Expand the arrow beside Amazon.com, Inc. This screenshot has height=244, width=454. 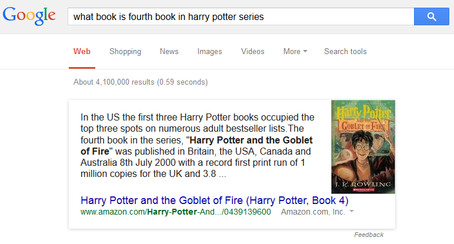click(352, 212)
